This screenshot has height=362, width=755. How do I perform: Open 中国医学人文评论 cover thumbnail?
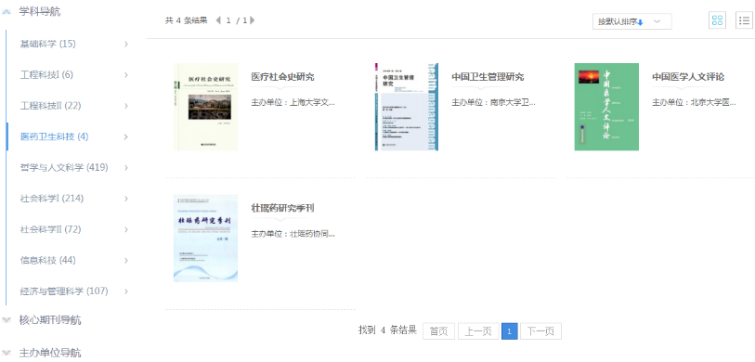click(606, 107)
